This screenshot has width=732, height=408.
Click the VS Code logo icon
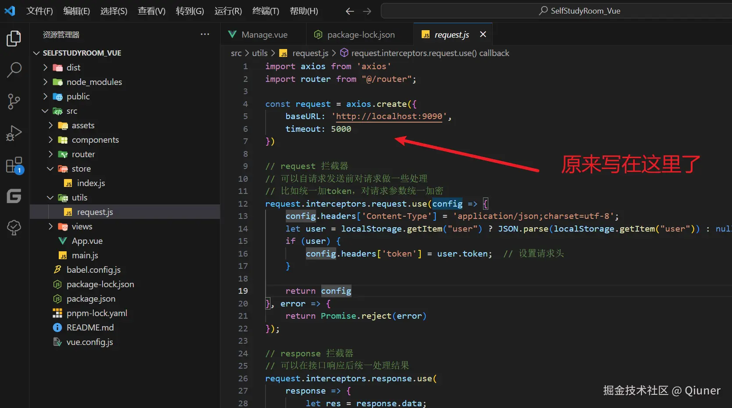point(10,11)
